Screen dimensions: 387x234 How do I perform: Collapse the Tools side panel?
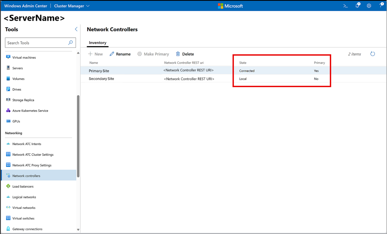pyautogui.click(x=76, y=29)
